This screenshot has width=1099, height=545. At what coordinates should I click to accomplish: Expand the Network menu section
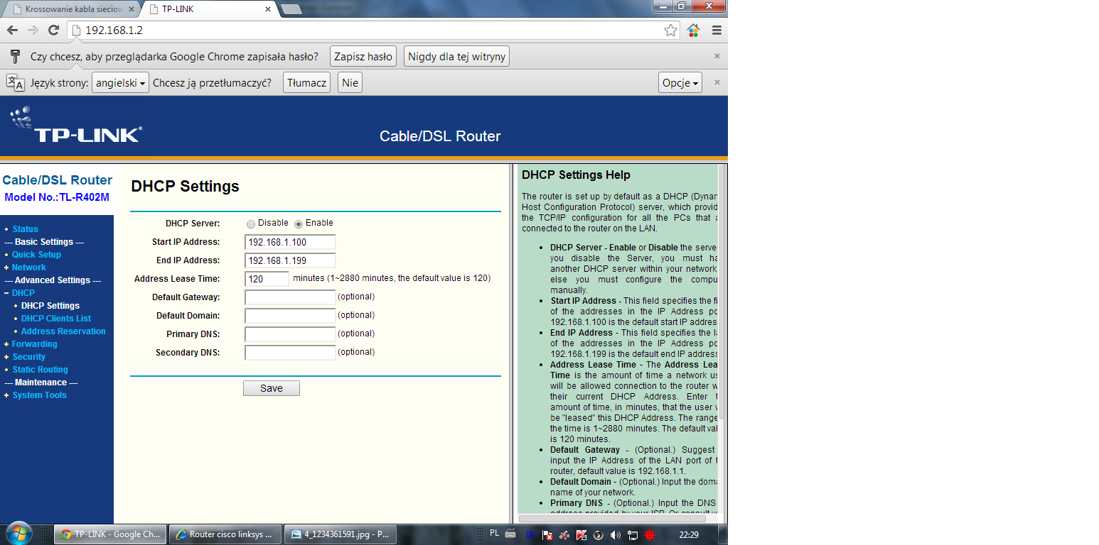click(x=28, y=268)
